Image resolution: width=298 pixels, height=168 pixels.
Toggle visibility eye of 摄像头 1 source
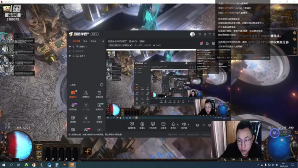pos(70,46)
